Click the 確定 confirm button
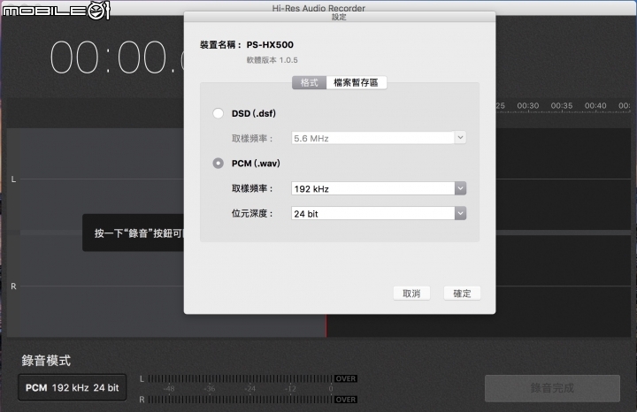The width and height of the screenshot is (637, 412). click(462, 294)
